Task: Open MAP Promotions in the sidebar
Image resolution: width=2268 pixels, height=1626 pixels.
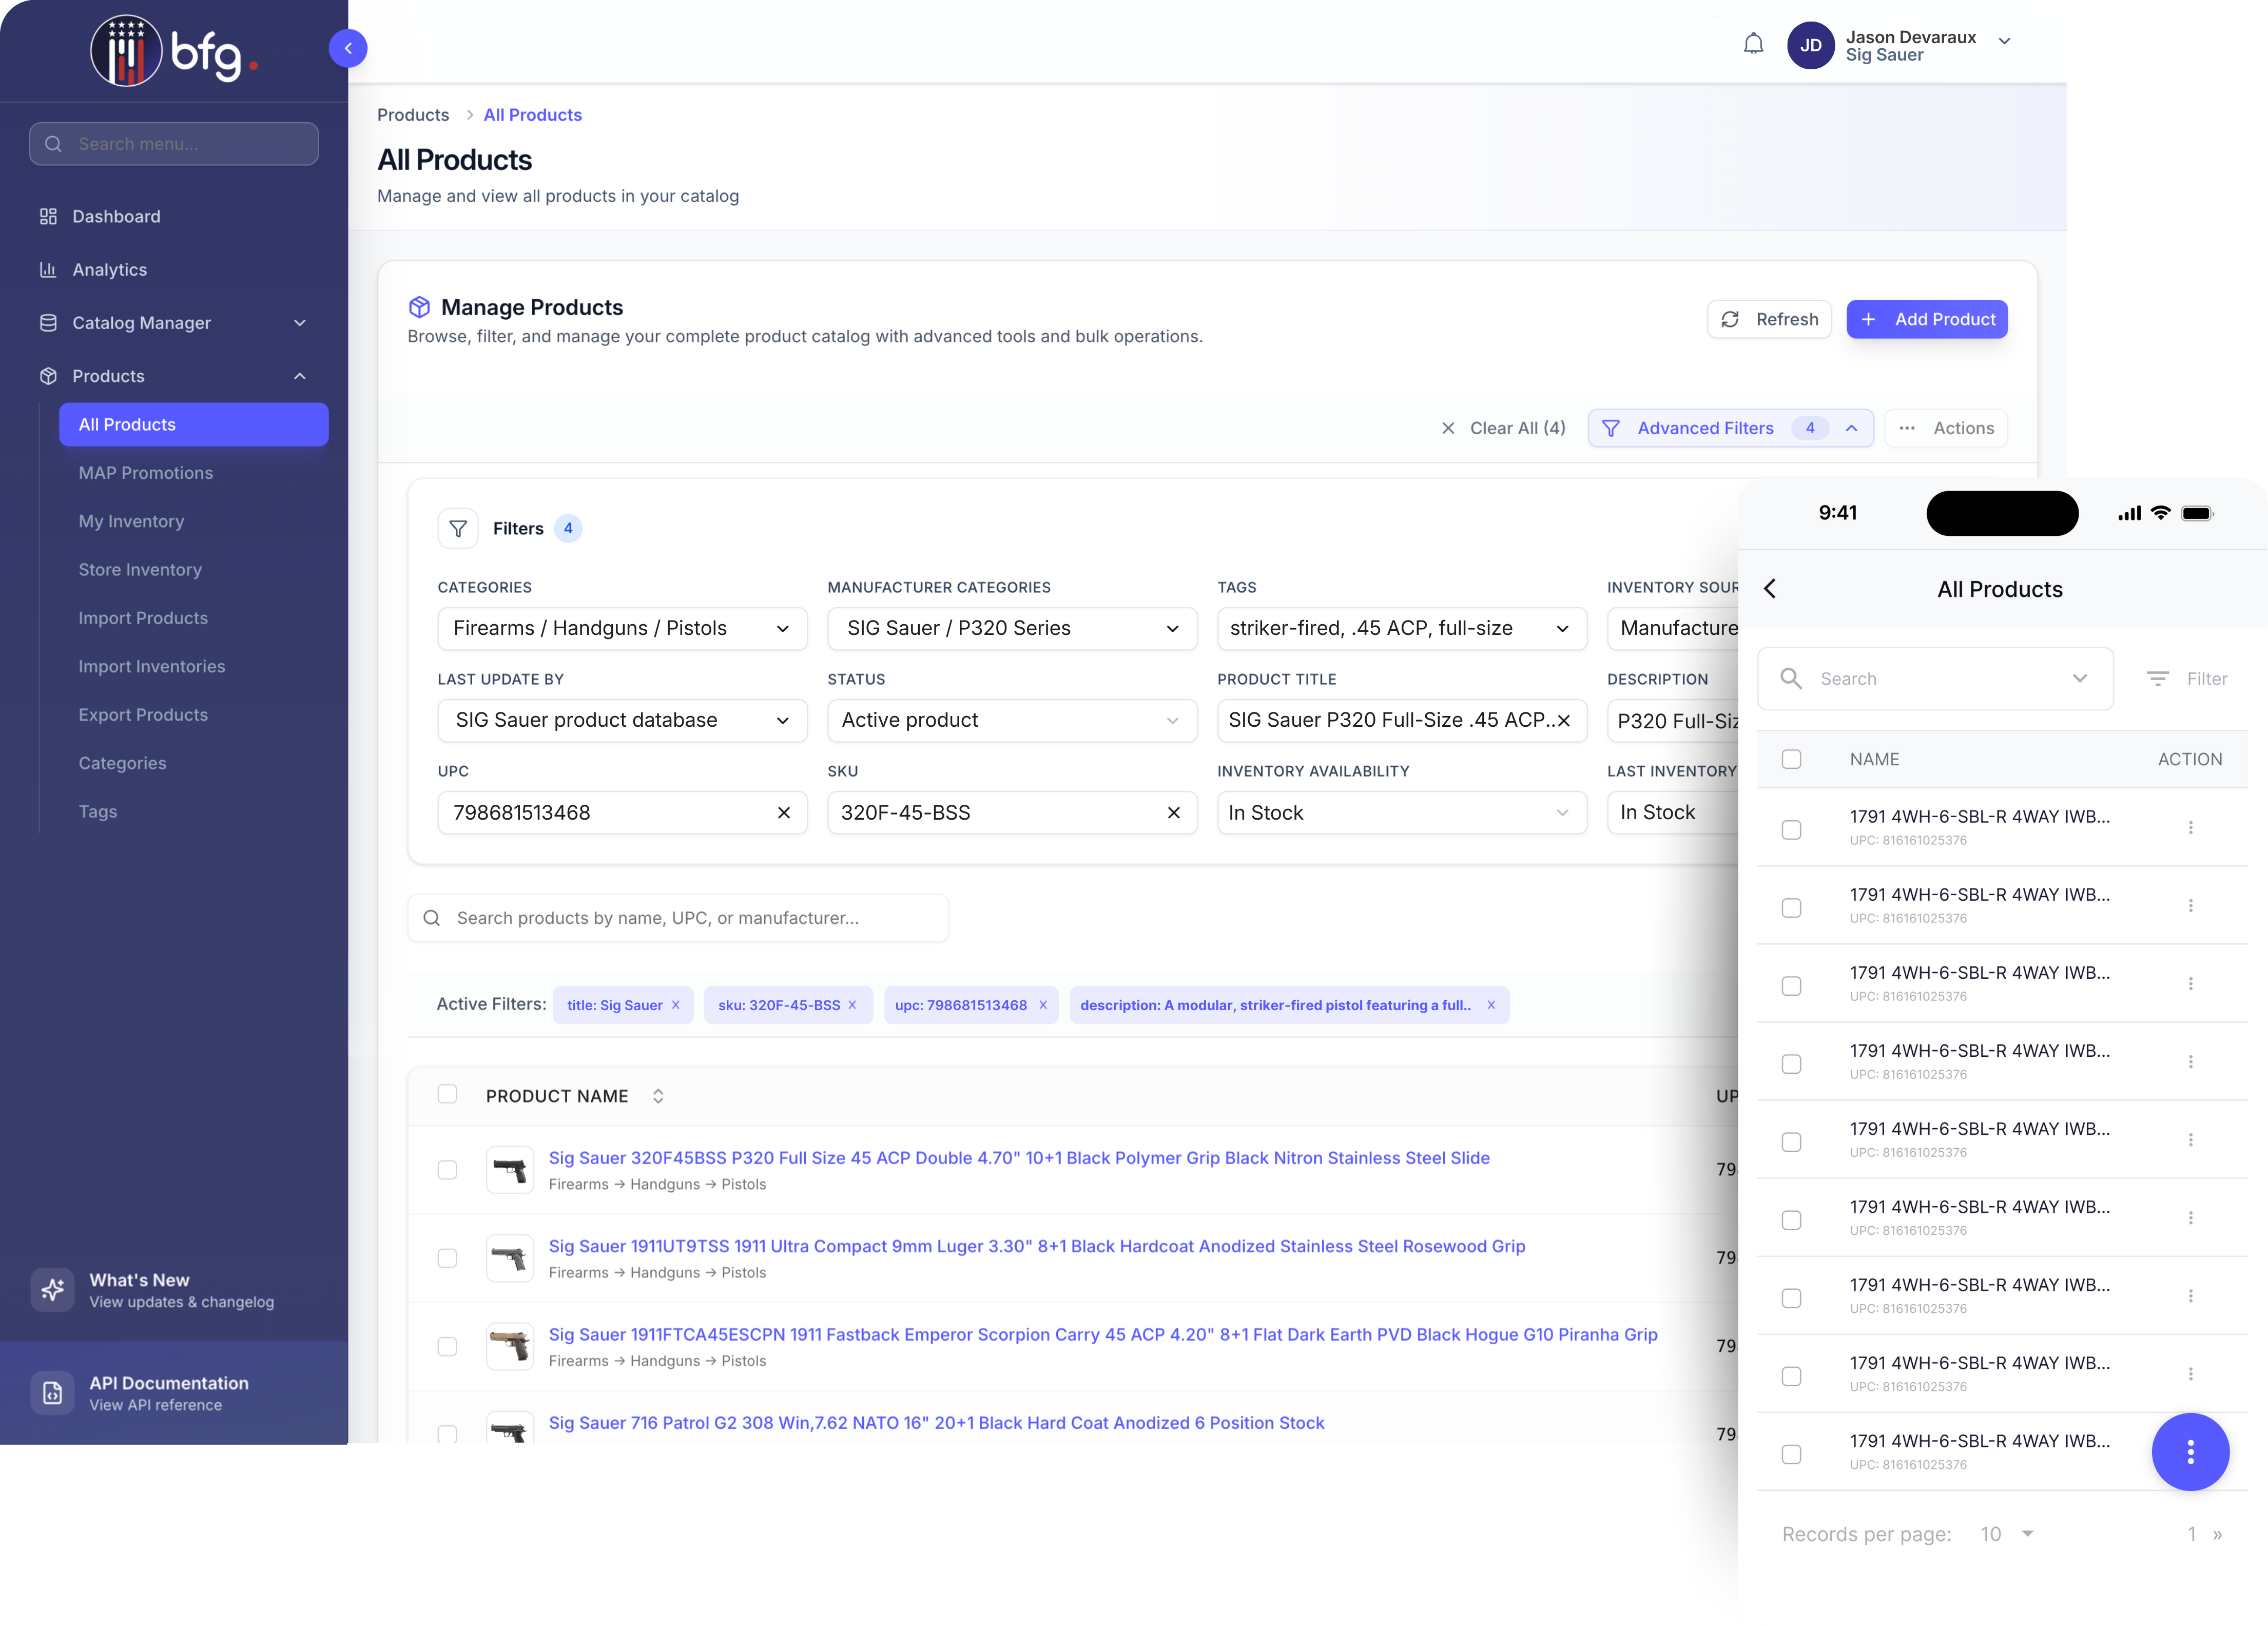Action: coord(146,473)
